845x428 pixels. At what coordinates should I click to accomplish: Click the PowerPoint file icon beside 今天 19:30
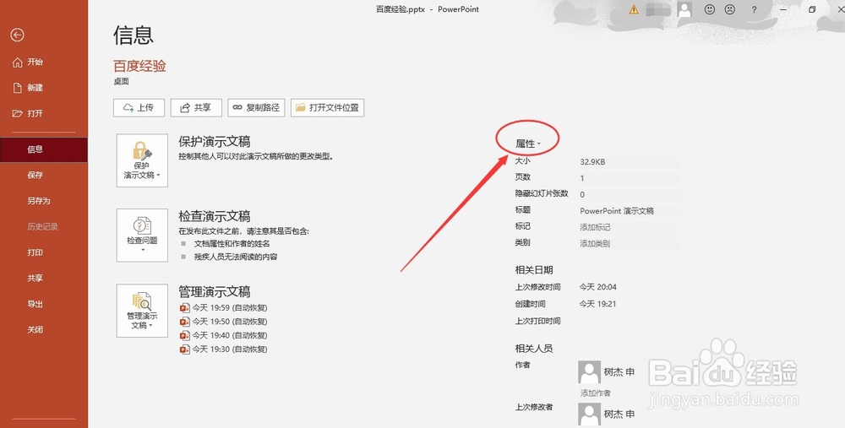pyautogui.click(x=184, y=349)
